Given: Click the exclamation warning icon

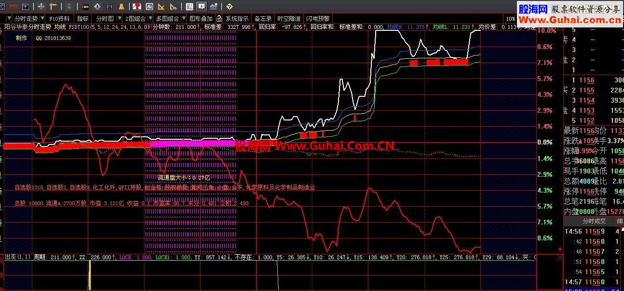Looking at the screenshot, I should click(97, 7).
